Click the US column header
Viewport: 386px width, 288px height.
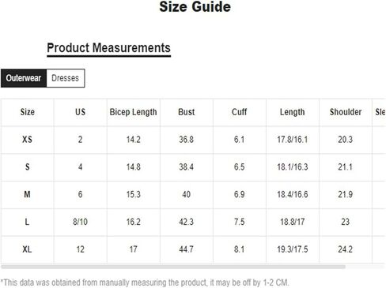[81, 112]
